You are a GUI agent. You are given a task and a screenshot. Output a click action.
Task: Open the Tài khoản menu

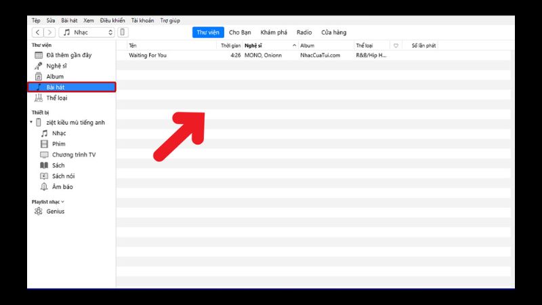coord(143,21)
